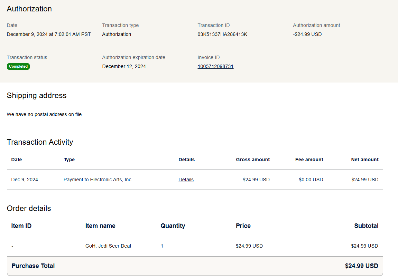Click the Quantity column header
The image size is (398, 279).
tap(173, 226)
